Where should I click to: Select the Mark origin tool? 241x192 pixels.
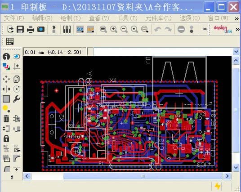17,67
